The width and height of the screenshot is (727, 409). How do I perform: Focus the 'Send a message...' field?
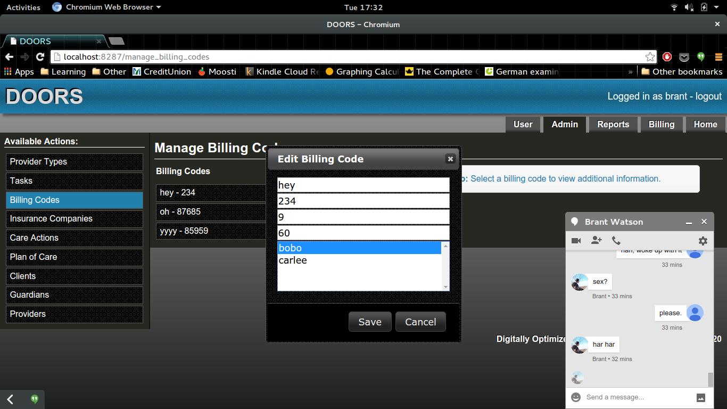click(637, 397)
